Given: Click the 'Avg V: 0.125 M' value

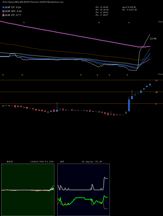Looking at the screenshot, I should [129, 7].
